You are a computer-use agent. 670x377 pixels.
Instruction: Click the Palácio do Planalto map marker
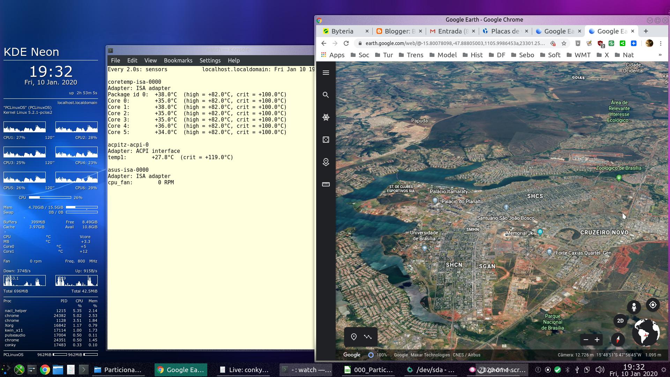pos(435,201)
